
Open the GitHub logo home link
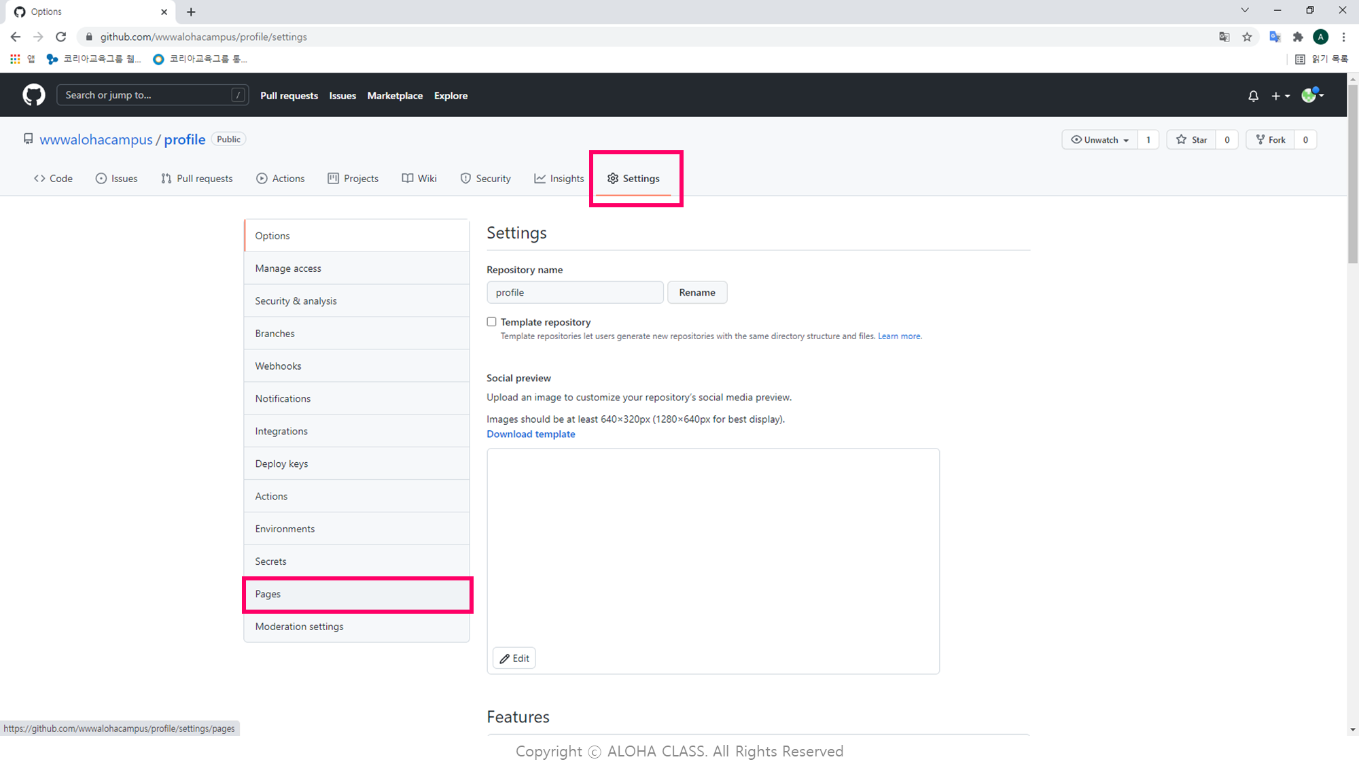(x=34, y=95)
